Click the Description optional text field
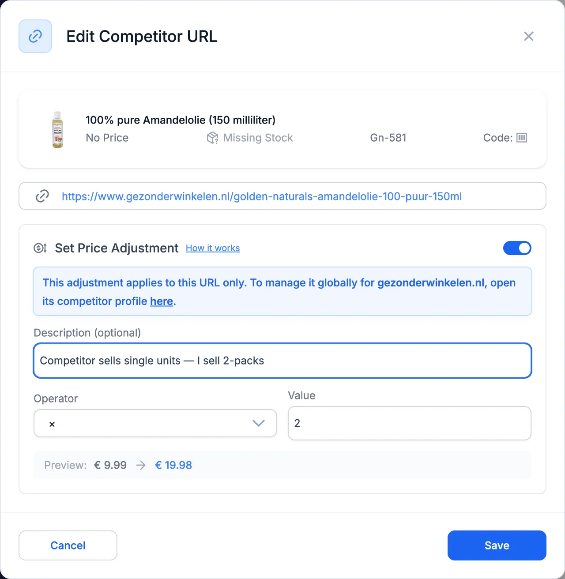 point(282,361)
